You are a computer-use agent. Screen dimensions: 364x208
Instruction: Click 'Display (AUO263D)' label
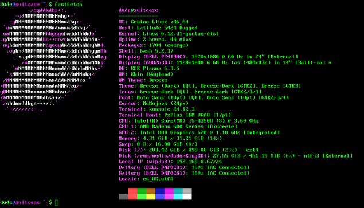click(146, 62)
